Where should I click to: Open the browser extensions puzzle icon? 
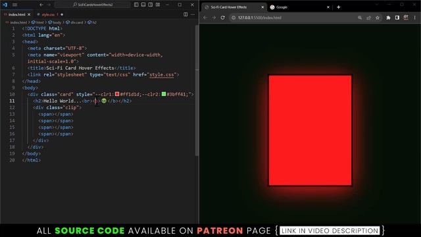point(388,18)
